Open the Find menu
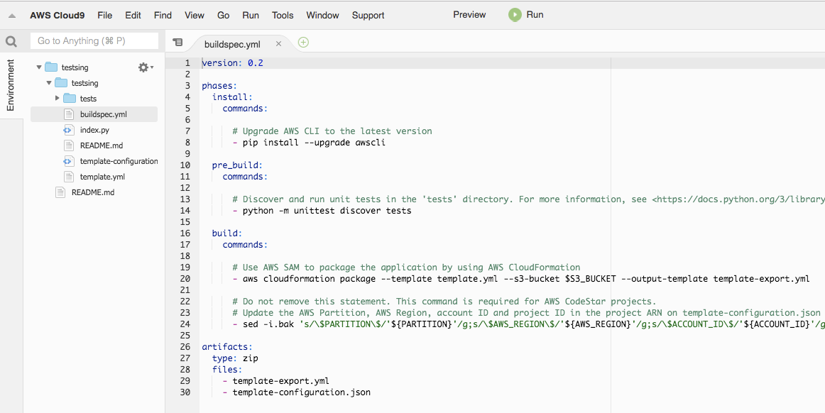This screenshot has width=825, height=413. coord(163,16)
